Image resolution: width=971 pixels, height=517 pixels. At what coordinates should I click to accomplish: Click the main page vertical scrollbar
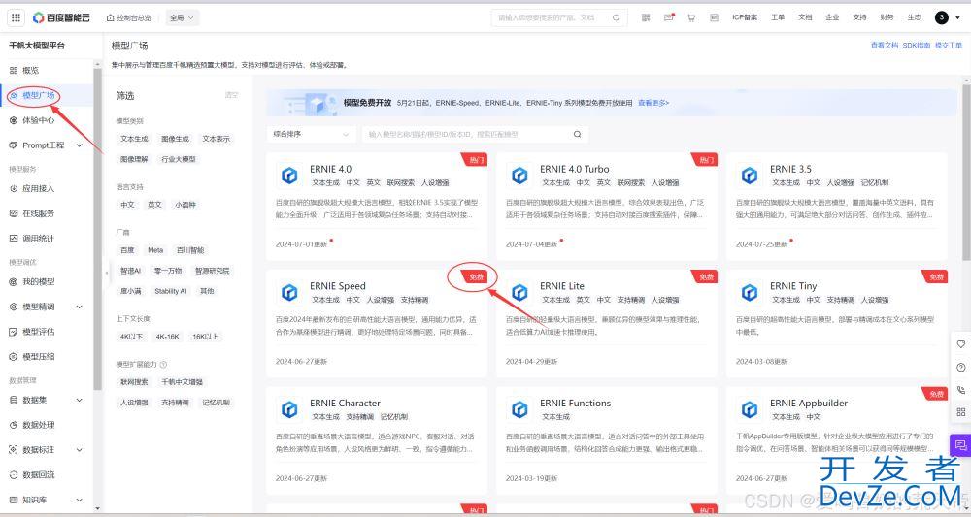click(x=966, y=174)
